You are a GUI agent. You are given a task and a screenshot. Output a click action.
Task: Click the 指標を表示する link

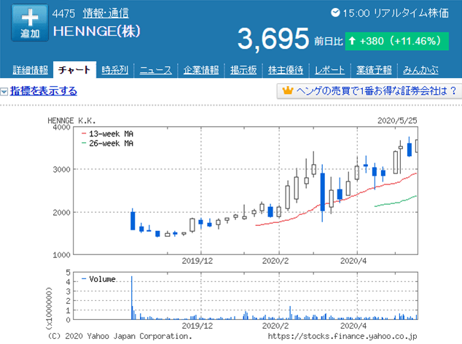(44, 91)
